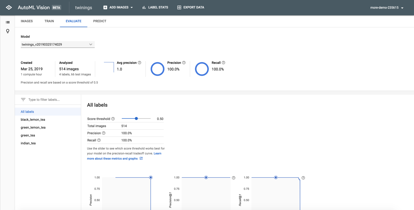
Task: Click the 514 images analyzed text
Action: [x=69, y=69]
